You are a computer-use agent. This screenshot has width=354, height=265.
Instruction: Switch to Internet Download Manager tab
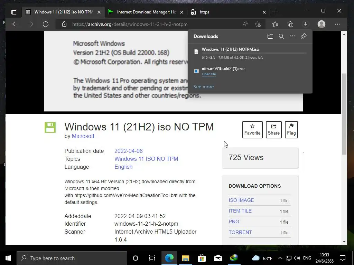146,12
